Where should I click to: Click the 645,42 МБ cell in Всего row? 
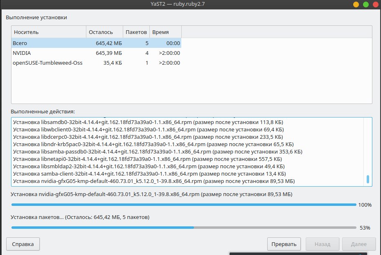click(x=109, y=43)
